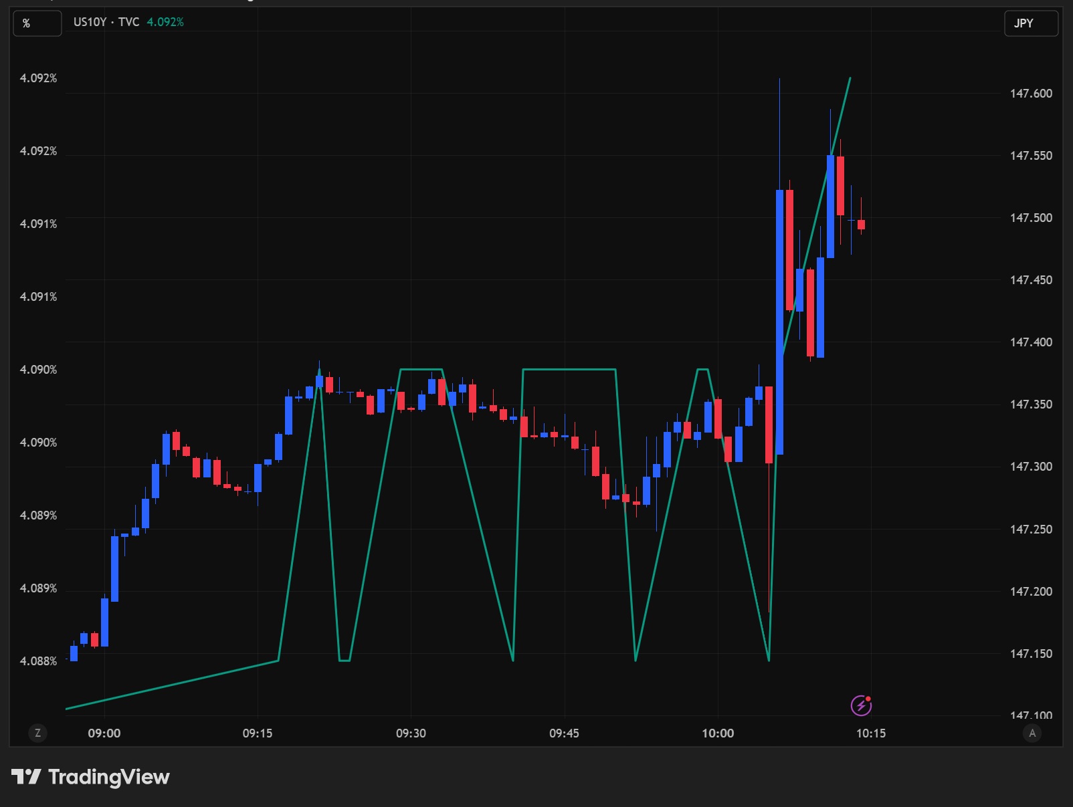Click the 147.550 price label

(x=1031, y=156)
